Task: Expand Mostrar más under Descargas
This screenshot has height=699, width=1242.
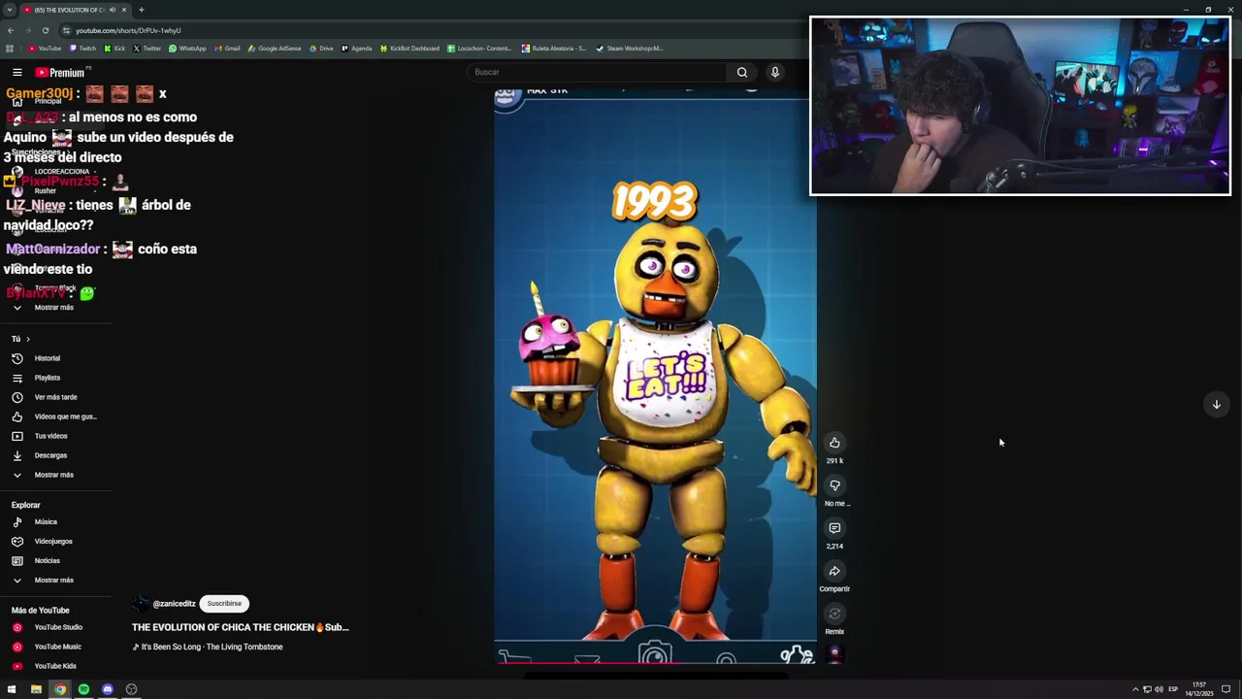Action: coord(55,475)
